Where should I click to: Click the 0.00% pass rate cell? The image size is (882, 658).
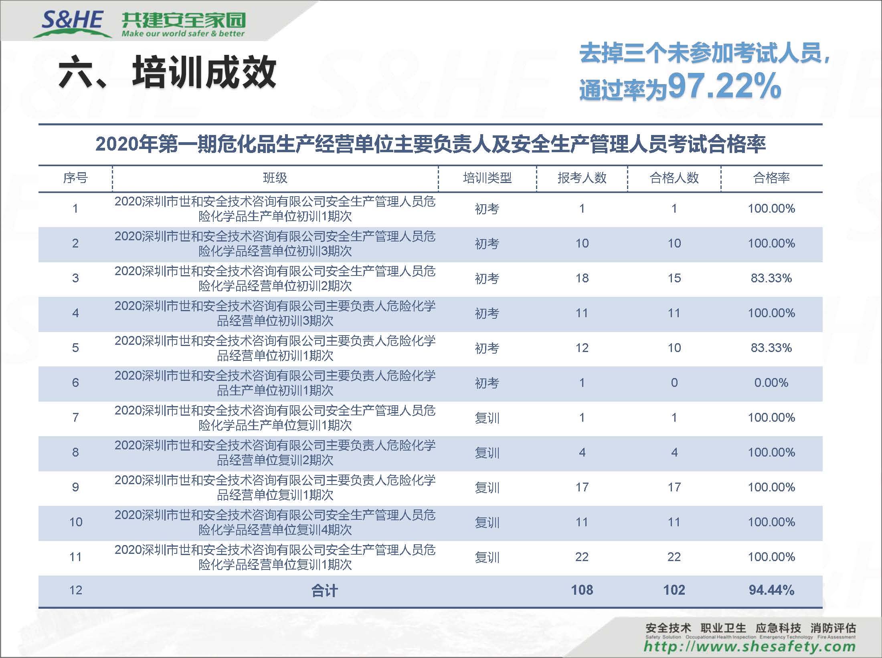771,383
